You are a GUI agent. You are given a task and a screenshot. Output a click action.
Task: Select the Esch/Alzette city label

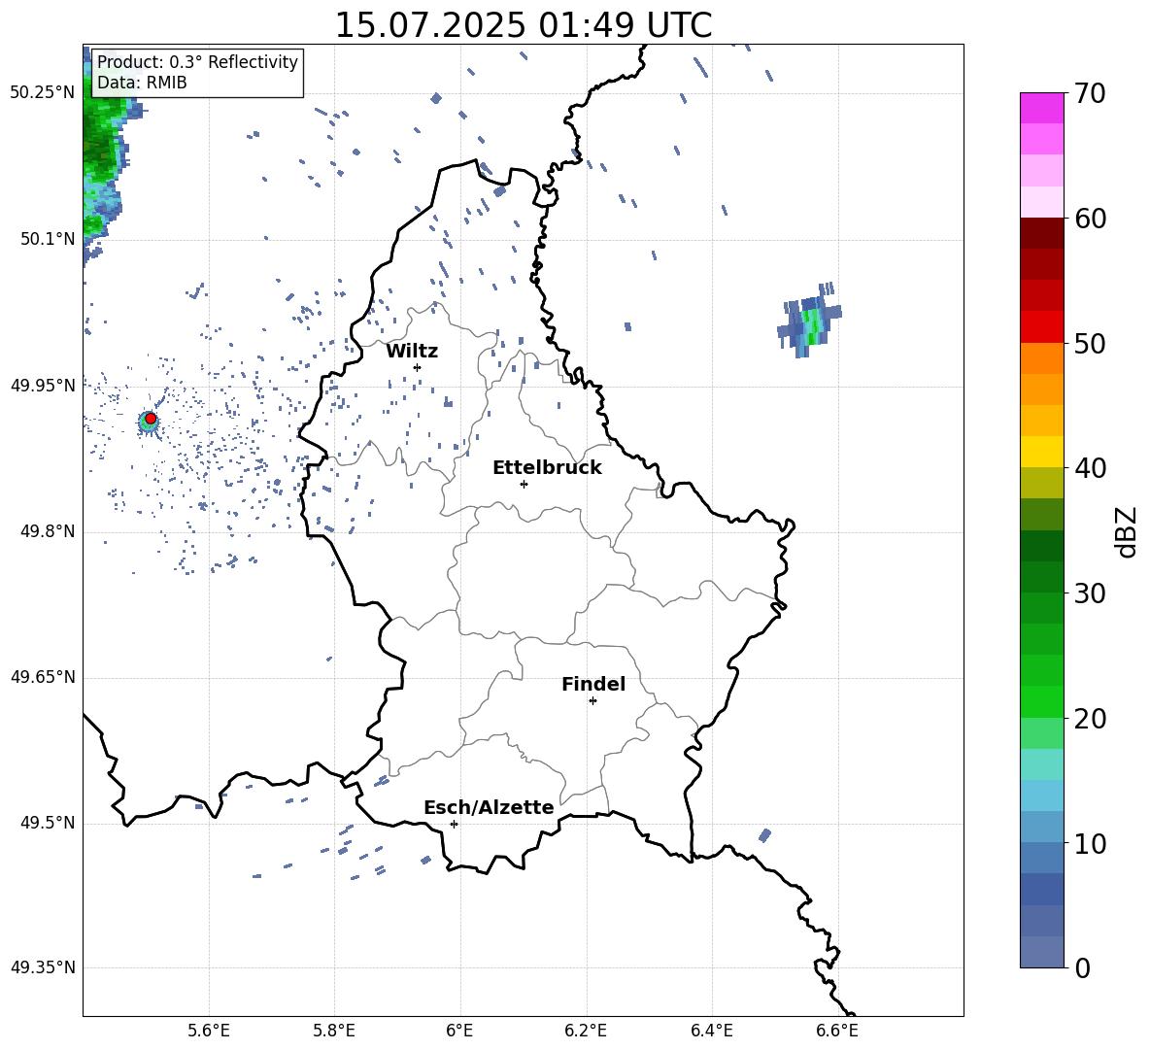pyautogui.click(x=489, y=807)
